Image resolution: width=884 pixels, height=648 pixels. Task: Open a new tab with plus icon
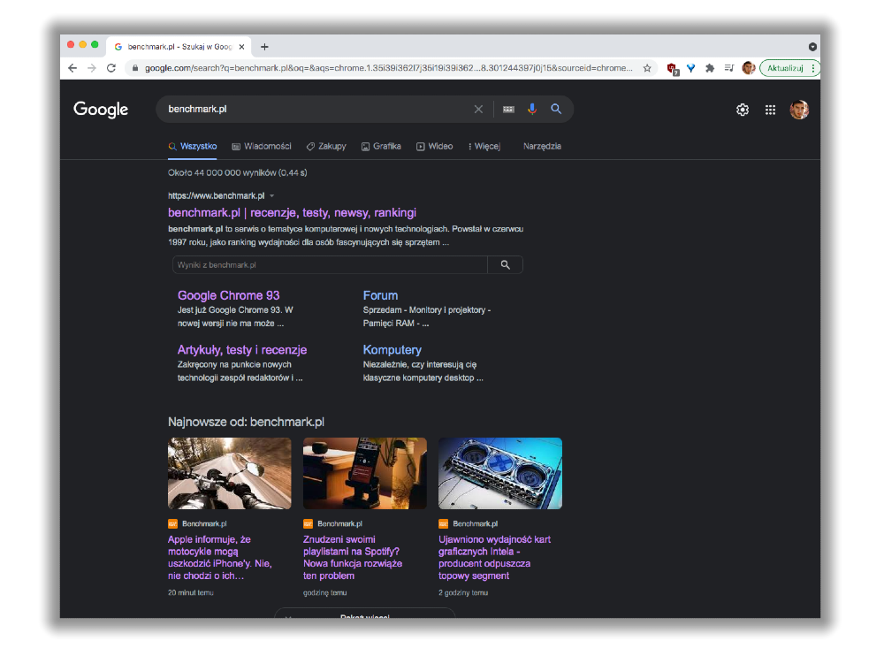tap(264, 47)
